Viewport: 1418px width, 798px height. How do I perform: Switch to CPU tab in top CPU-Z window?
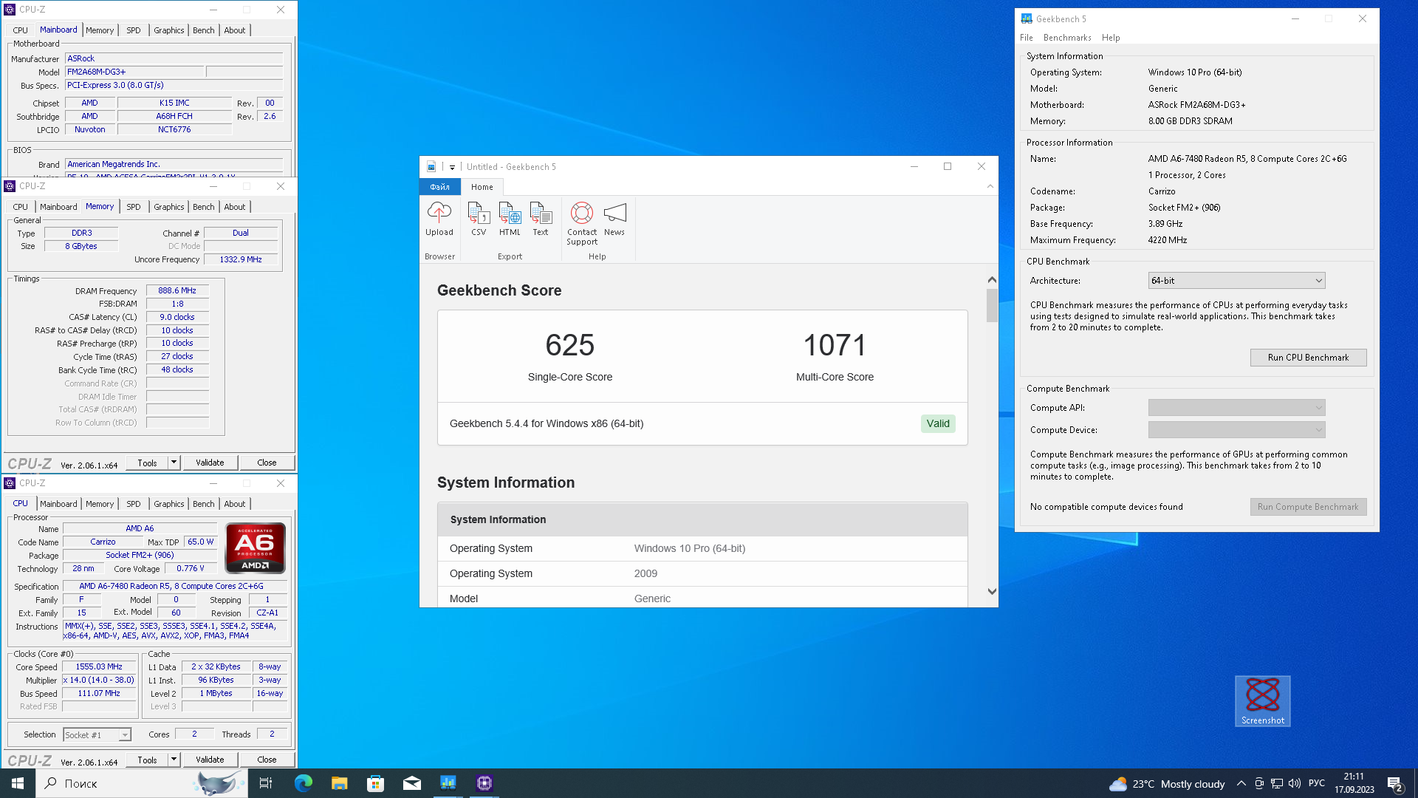(21, 30)
